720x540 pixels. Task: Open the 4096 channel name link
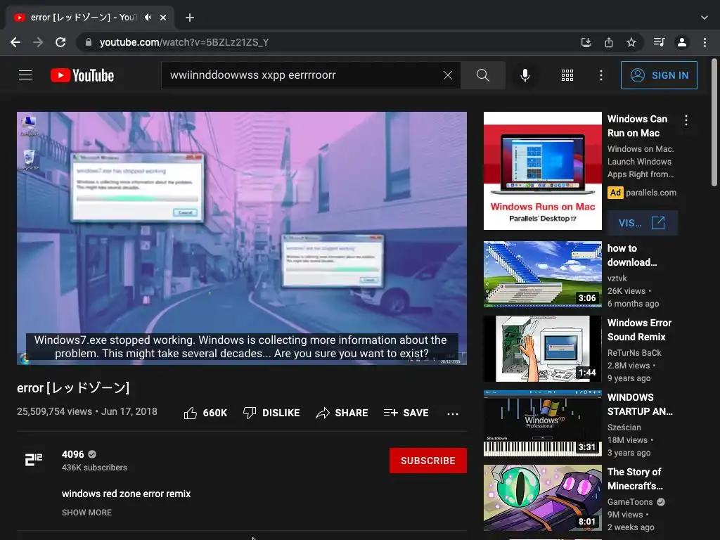click(72, 454)
